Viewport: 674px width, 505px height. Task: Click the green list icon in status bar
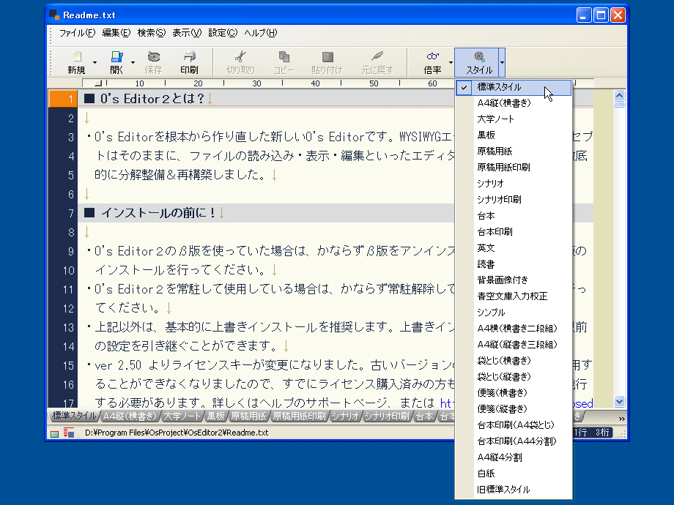[55, 433]
